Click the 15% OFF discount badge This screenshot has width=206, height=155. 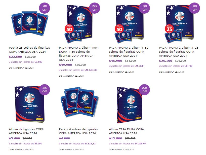145,8
